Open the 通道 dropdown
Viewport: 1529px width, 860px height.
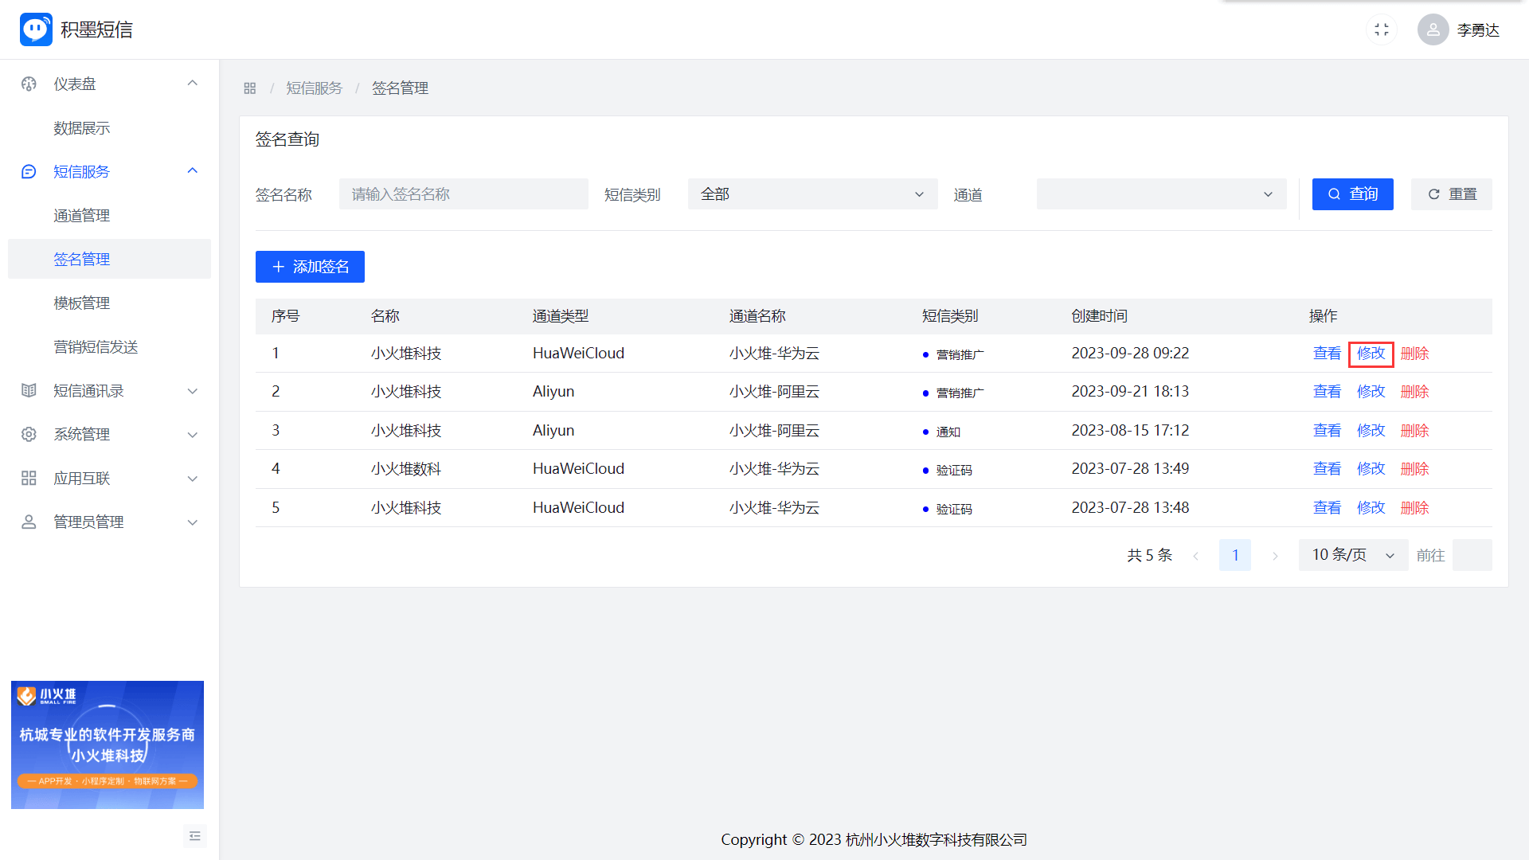pyautogui.click(x=1160, y=194)
